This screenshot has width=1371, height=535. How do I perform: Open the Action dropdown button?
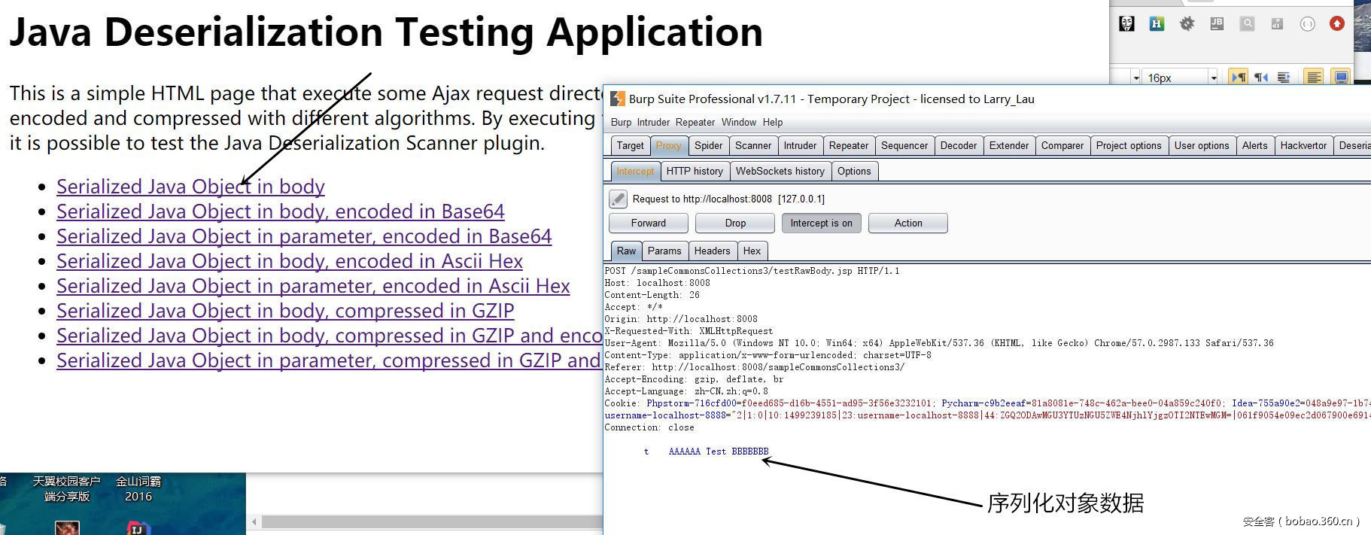coord(907,223)
